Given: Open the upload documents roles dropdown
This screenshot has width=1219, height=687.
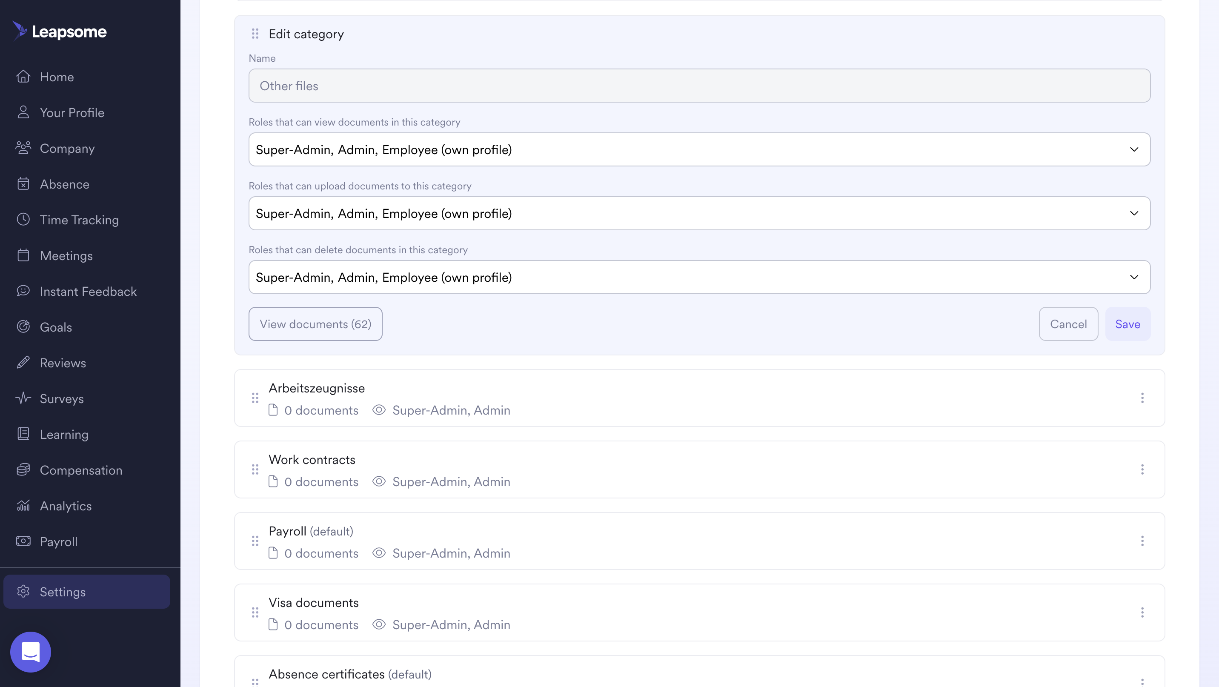Looking at the screenshot, I should pos(699,213).
